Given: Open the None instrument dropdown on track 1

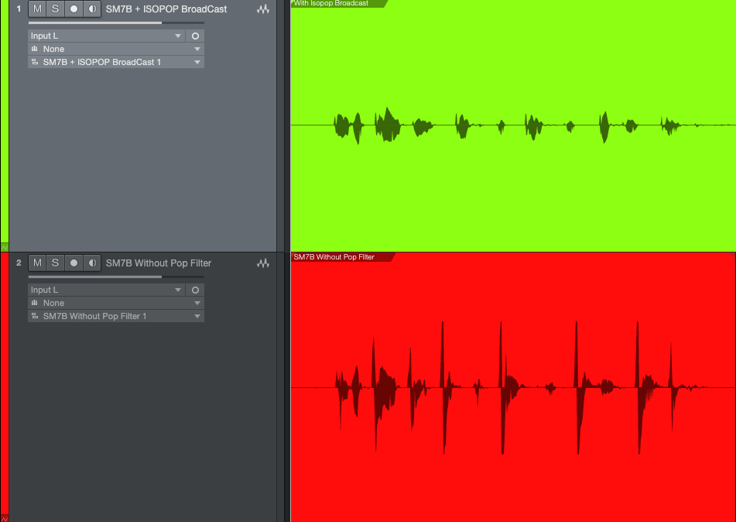Looking at the screenshot, I should [116, 49].
